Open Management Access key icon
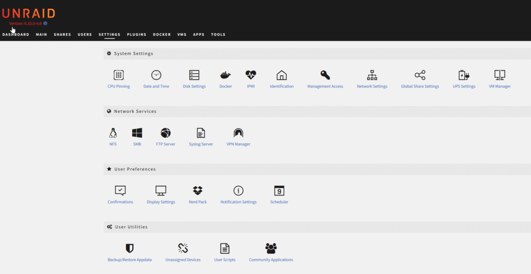Screen dimensions: 531x274 325,75
